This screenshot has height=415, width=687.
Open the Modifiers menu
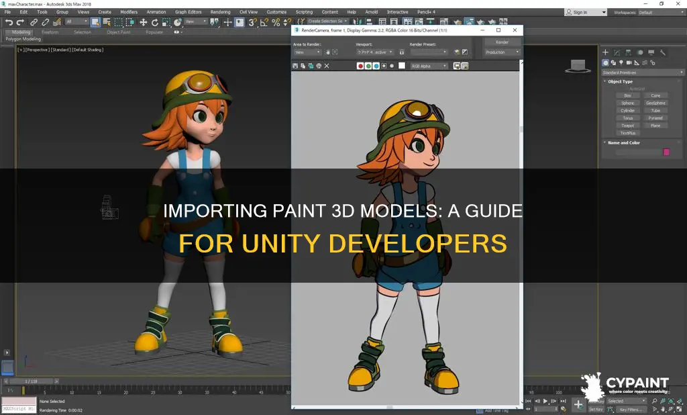tap(129, 12)
